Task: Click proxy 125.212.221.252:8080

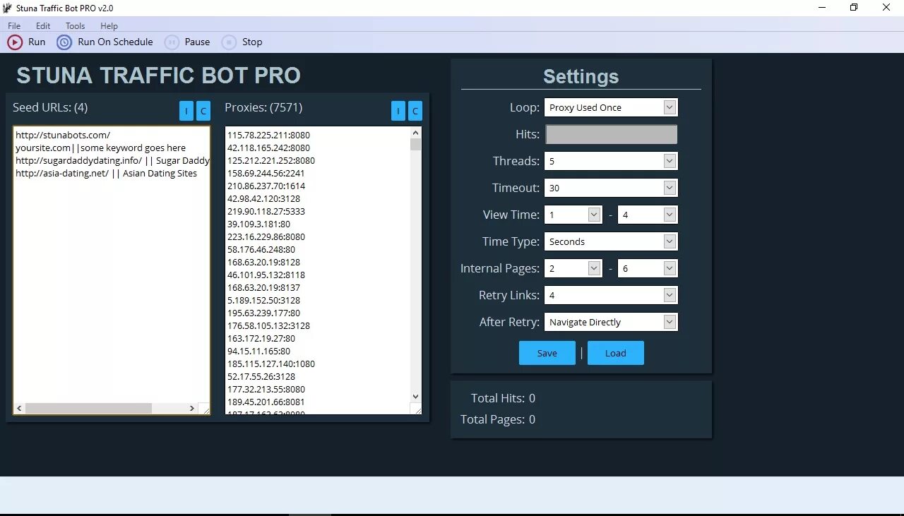Action: pyautogui.click(x=271, y=160)
